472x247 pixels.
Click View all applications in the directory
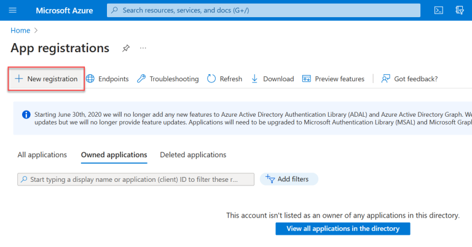(x=342, y=229)
